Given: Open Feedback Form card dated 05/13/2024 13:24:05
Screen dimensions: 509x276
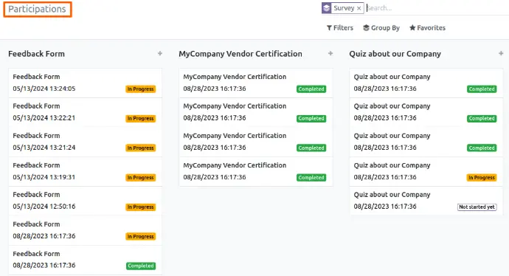Looking at the screenshot, I should (85, 83).
